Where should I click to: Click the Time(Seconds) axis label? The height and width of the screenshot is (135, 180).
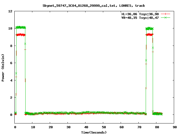(94, 132)
